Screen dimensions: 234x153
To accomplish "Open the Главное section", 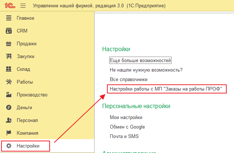I will point(26,18).
